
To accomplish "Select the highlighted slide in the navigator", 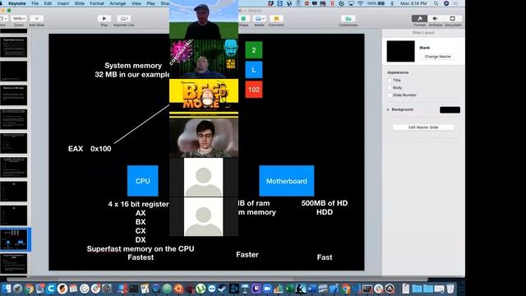I will tap(14, 239).
